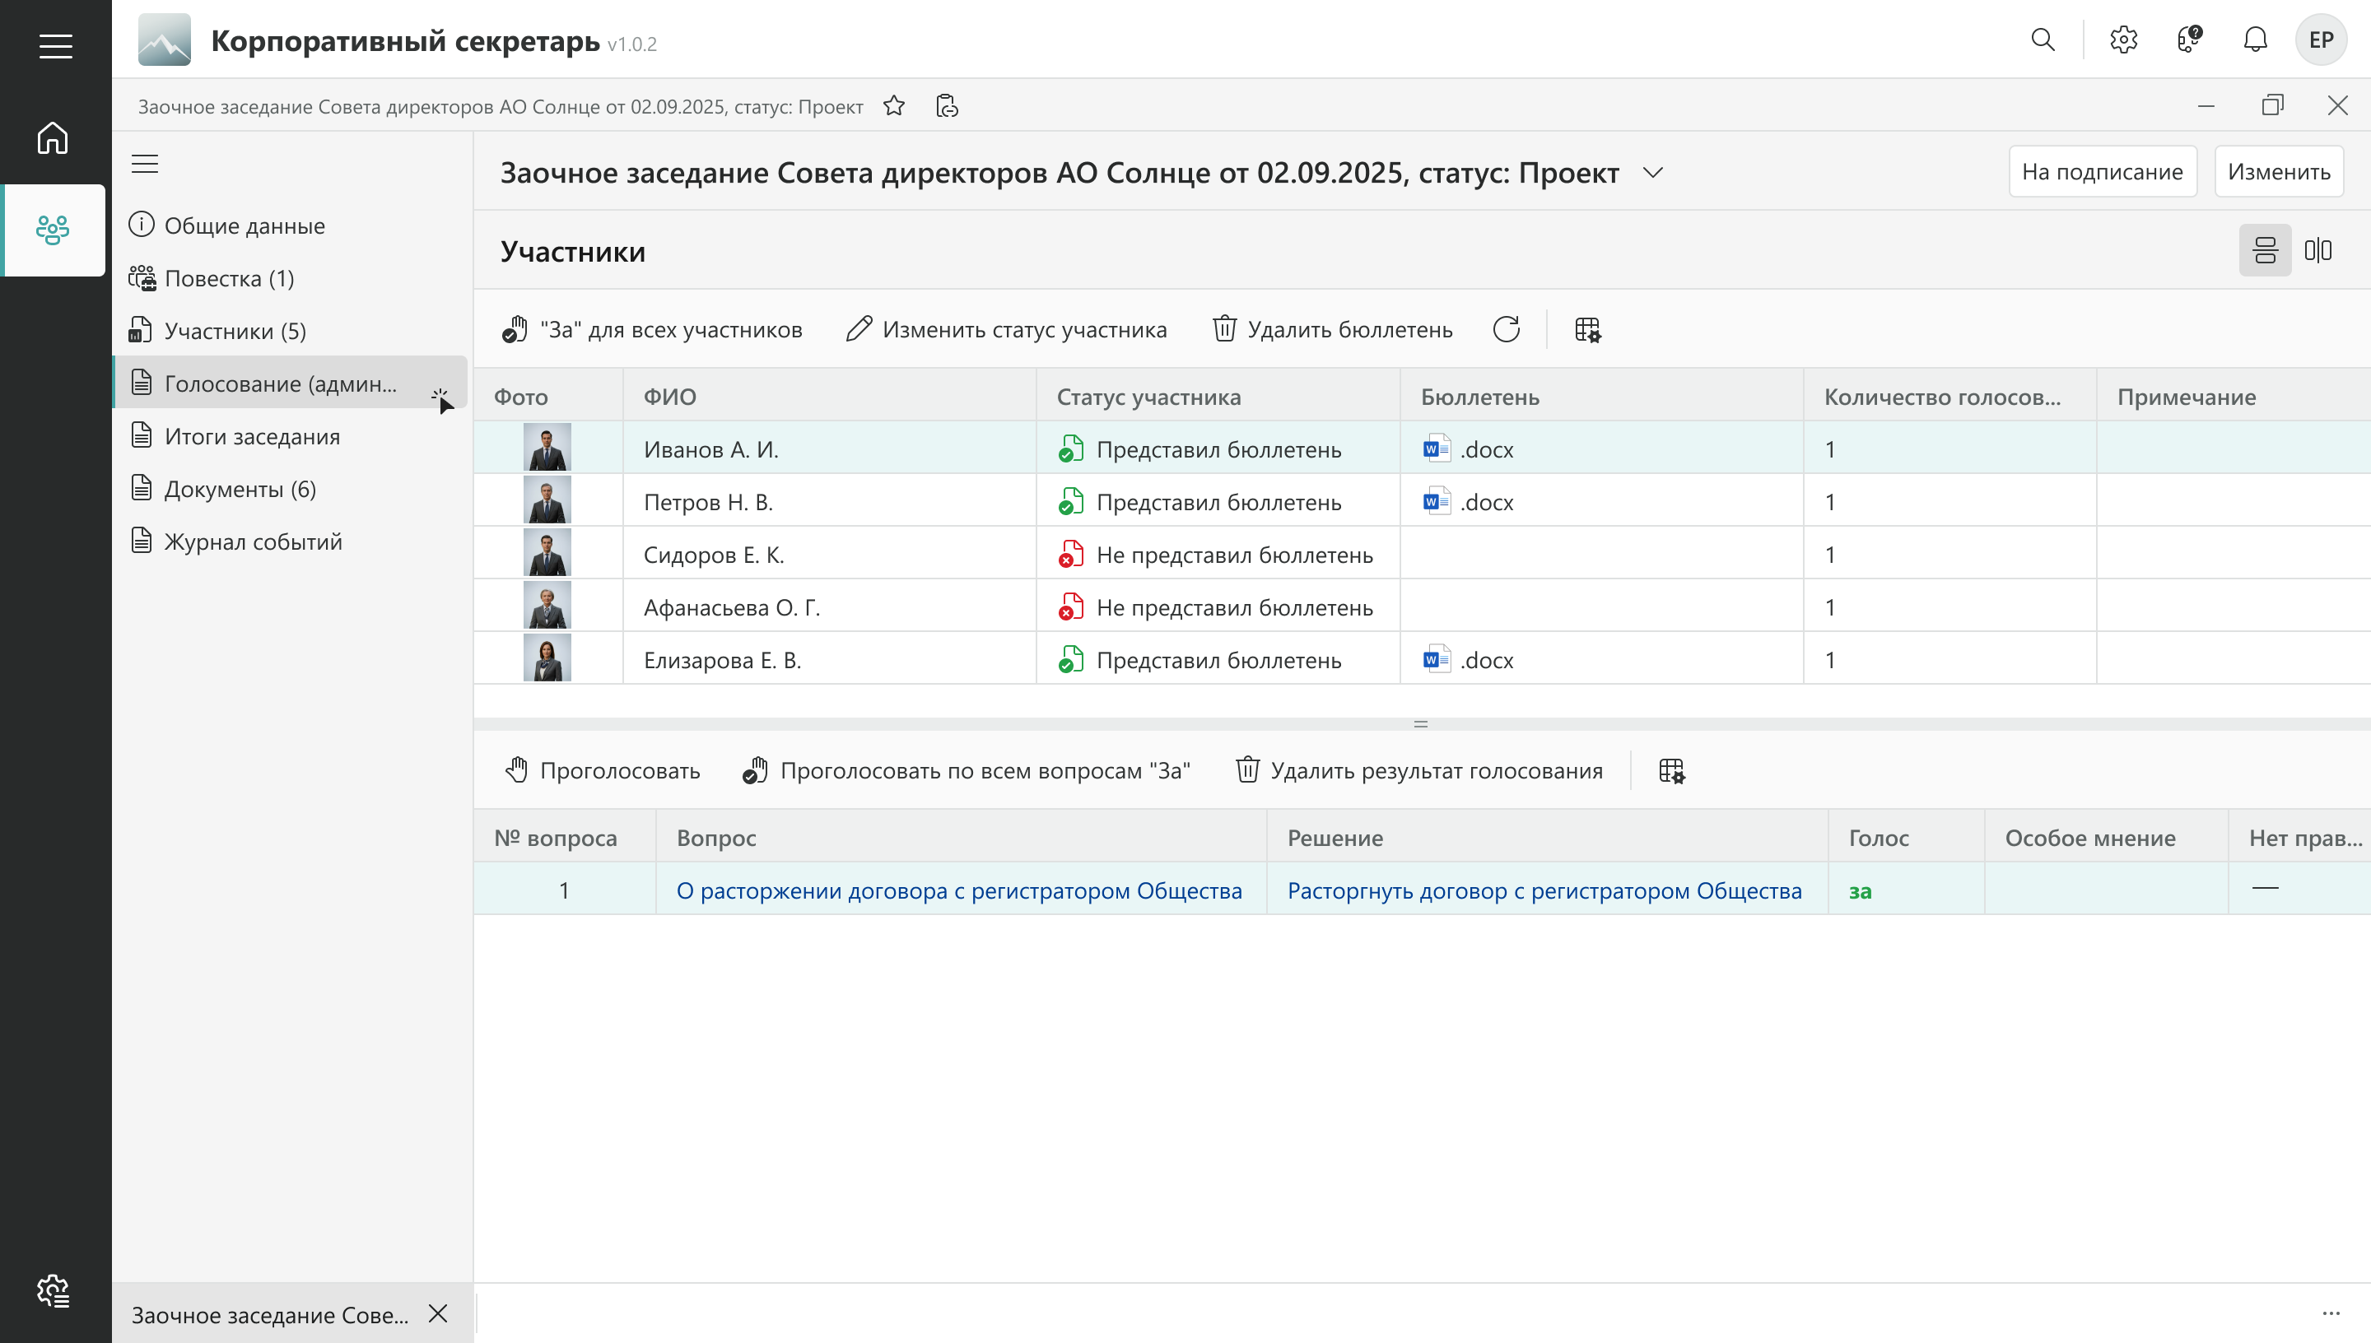The height and width of the screenshot is (1343, 2371).
Task: Open voting table column settings icon
Action: click(x=1670, y=770)
